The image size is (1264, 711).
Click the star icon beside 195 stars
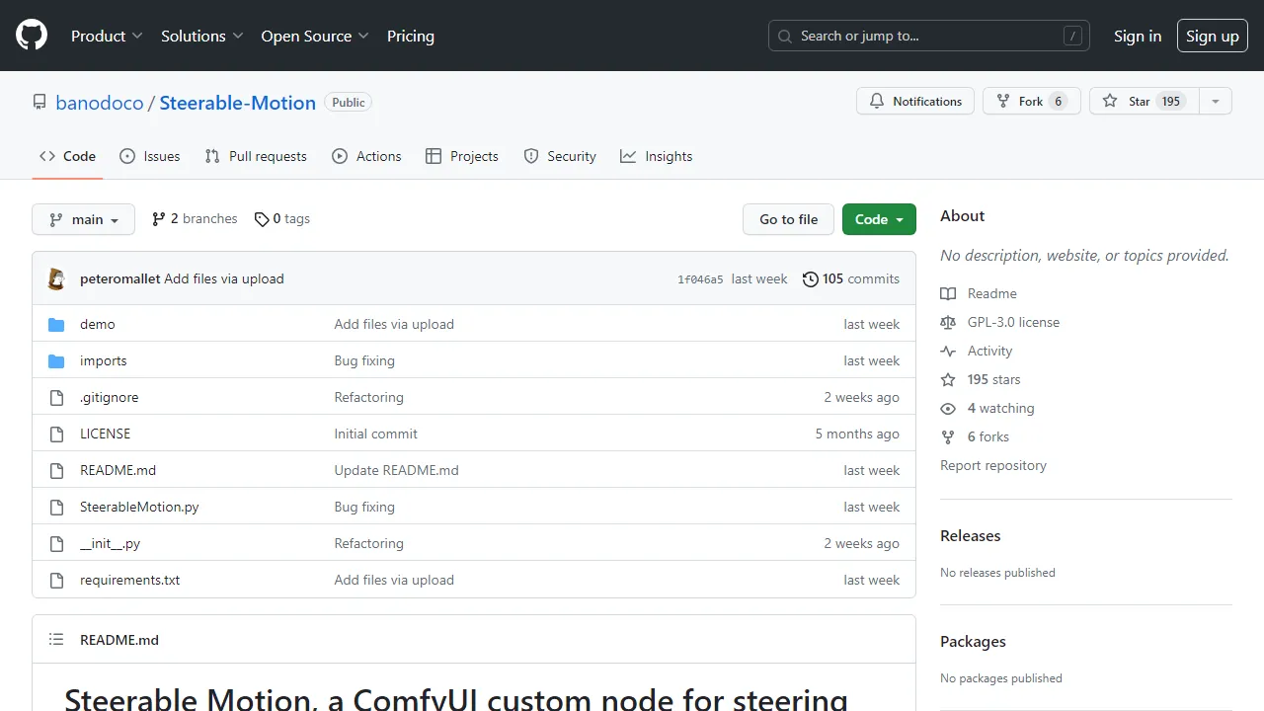click(x=948, y=379)
